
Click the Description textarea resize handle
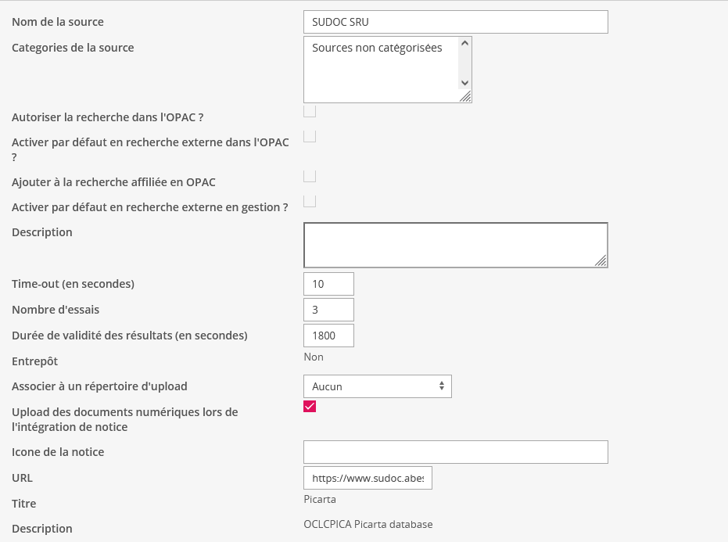tap(601, 261)
